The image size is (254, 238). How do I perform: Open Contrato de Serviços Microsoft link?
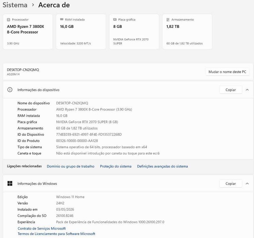point(41,228)
